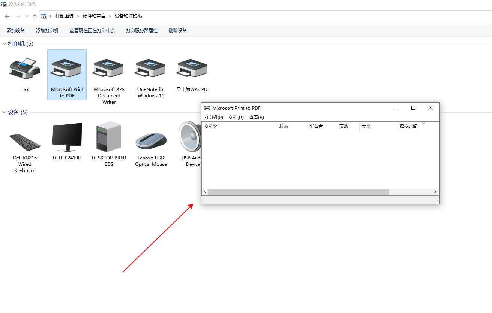492x313 pixels.
Task: Select the 导出为WPS PDF printer
Action: [x=193, y=69]
